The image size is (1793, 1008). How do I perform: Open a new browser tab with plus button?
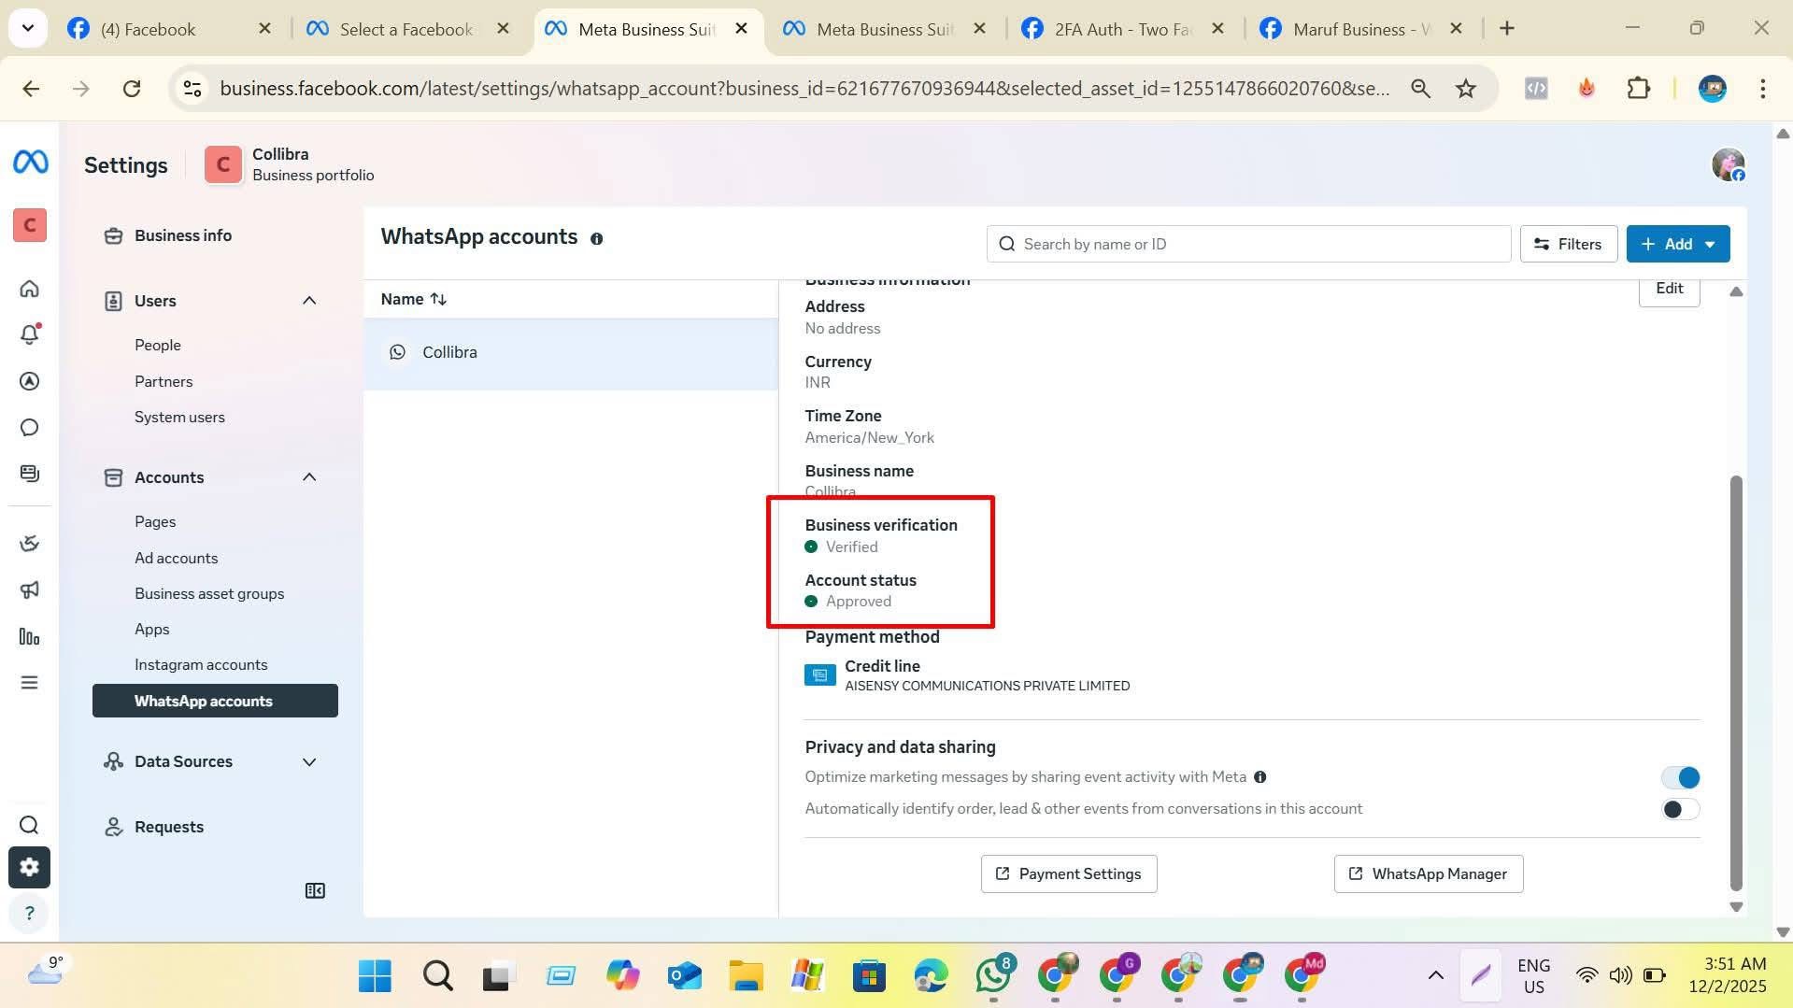pos(1506,29)
